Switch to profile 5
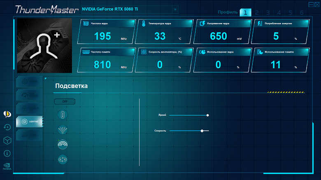The width and height of the screenshot is (321, 180). pos(290,13)
